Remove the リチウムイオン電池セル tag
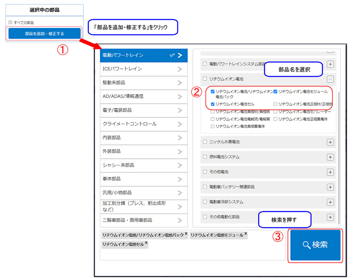The image size is (362, 278). [x=146, y=243]
